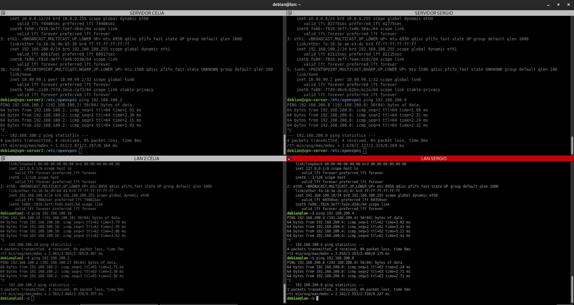
Task: Select the SERVIDOR SERGIO pane title bar
Action: 433,13
